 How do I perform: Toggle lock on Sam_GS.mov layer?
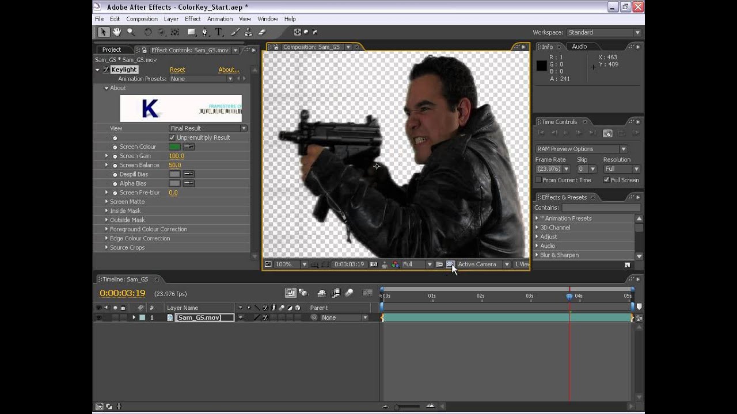pos(123,317)
